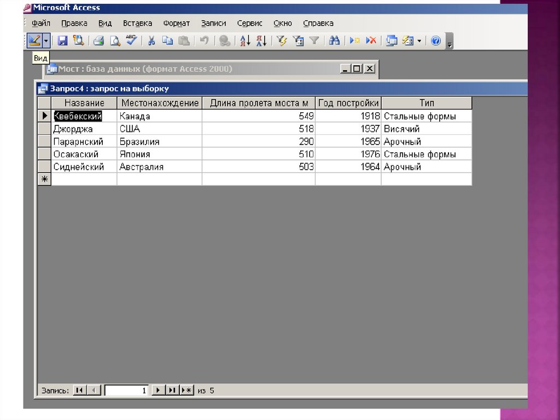The width and height of the screenshot is (560, 420).
Task: Open the Формат menu
Action: click(177, 23)
